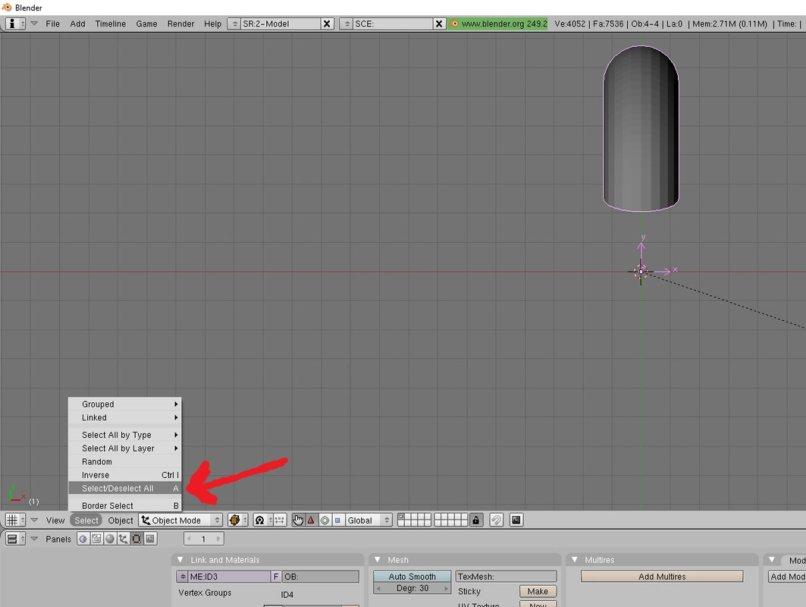Open the SR:2-Model screen selector arrows
This screenshot has width=806, height=607.
[x=234, y=24]
